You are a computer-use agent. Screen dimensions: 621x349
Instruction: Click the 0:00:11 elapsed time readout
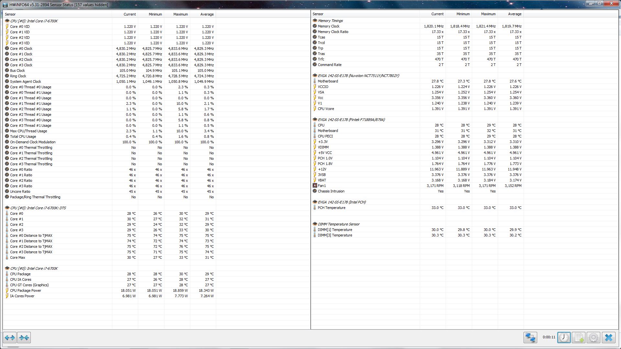pyautogui.click(x=549, y=337)
